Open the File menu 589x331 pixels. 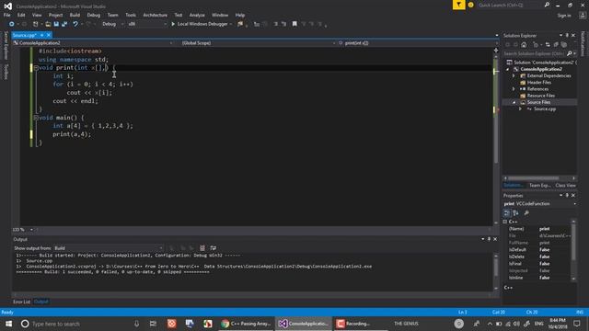pyautogui.click(x=6, y=15)
